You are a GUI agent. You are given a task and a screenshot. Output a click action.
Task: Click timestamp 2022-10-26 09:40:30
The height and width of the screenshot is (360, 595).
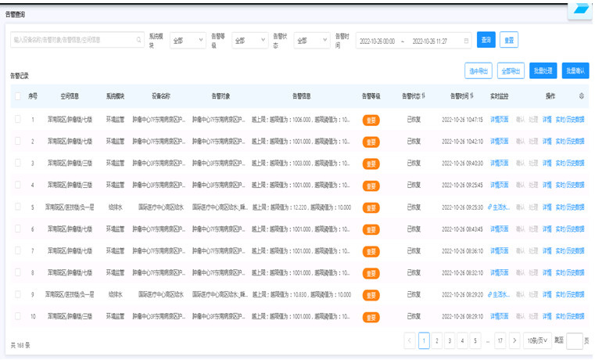[462, 164]
